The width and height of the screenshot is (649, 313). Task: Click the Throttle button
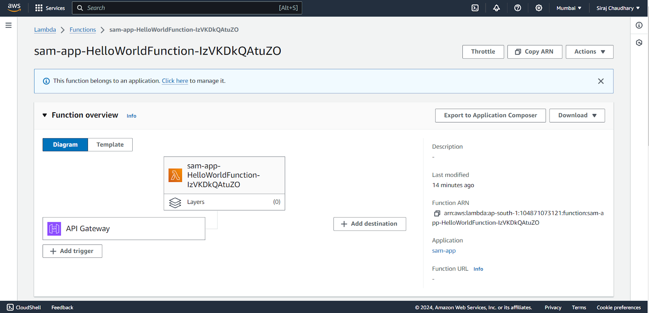(x=483, y=52)
